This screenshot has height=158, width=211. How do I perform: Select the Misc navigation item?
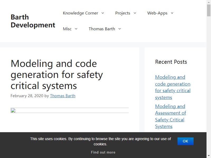(x=67, y=29)
